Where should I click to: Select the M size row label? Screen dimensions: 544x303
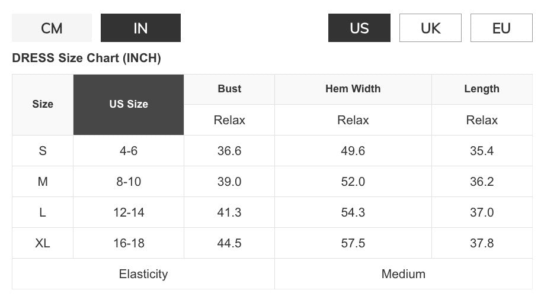43,182
